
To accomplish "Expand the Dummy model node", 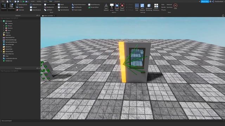I will tap(4, 28).
